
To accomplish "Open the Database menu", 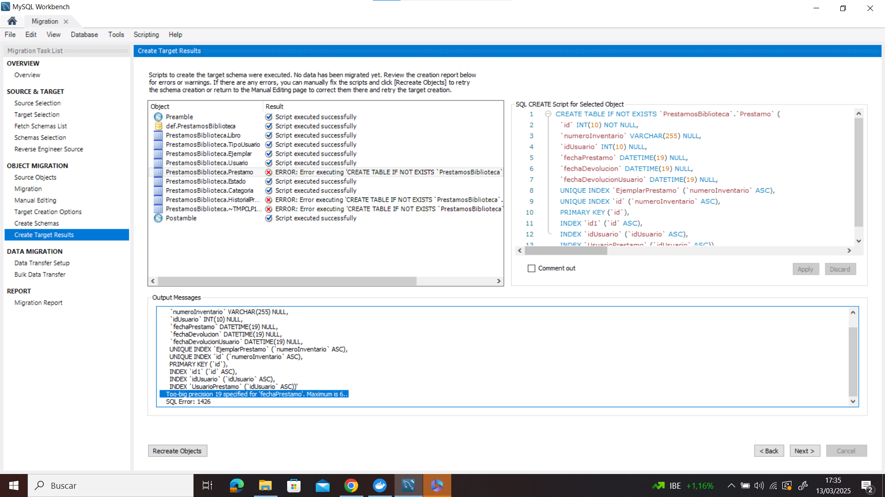I will click(84, 35).
